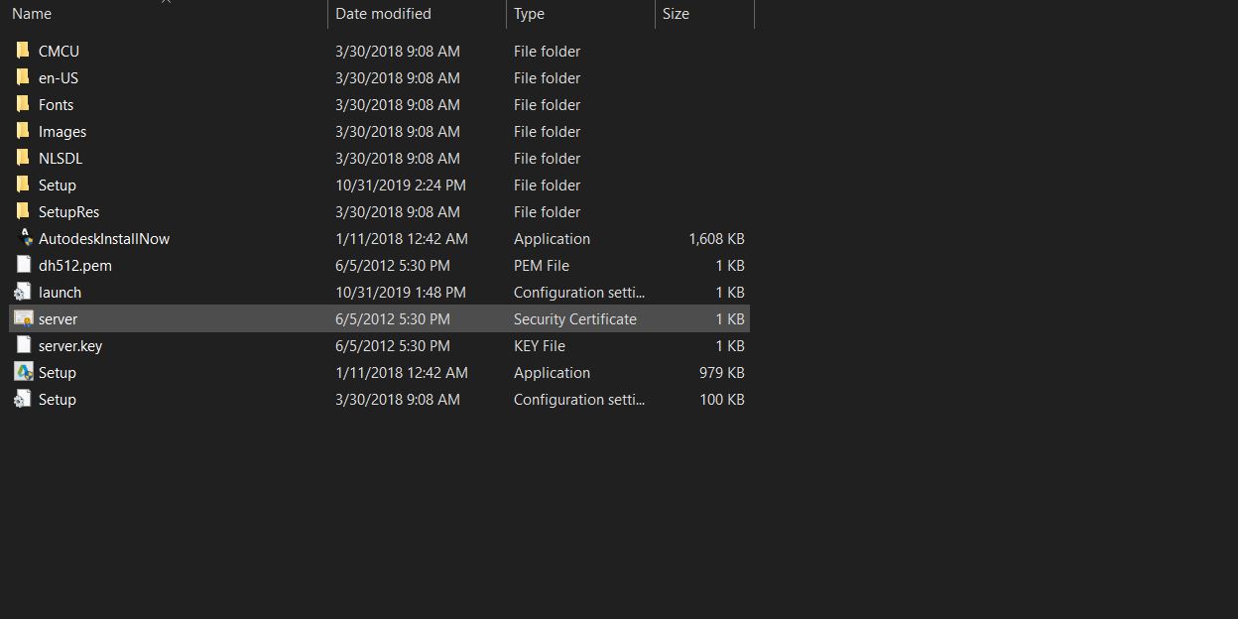Sort files by the Name column header
Viewport: 1238px width, 619px height.
[31, 13]
